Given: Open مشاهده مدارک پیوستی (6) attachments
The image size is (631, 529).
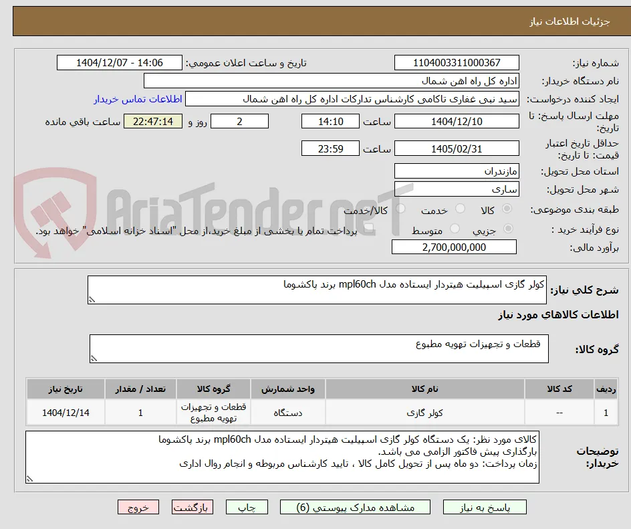Looking at the screenshot, I should pyautogui.click(x=355, y=507).
